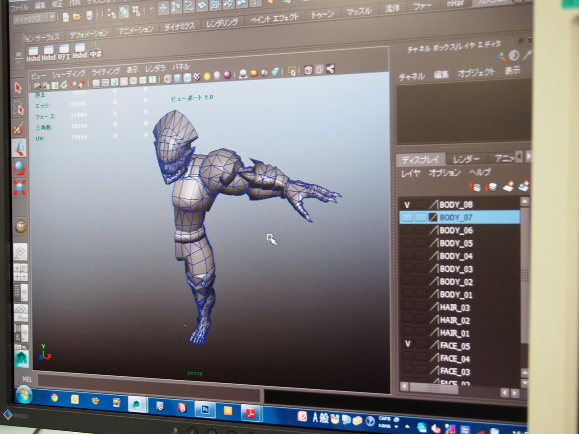
Task: Open the チャネル menu in Channel Box
Action: (x=412, y=77)
